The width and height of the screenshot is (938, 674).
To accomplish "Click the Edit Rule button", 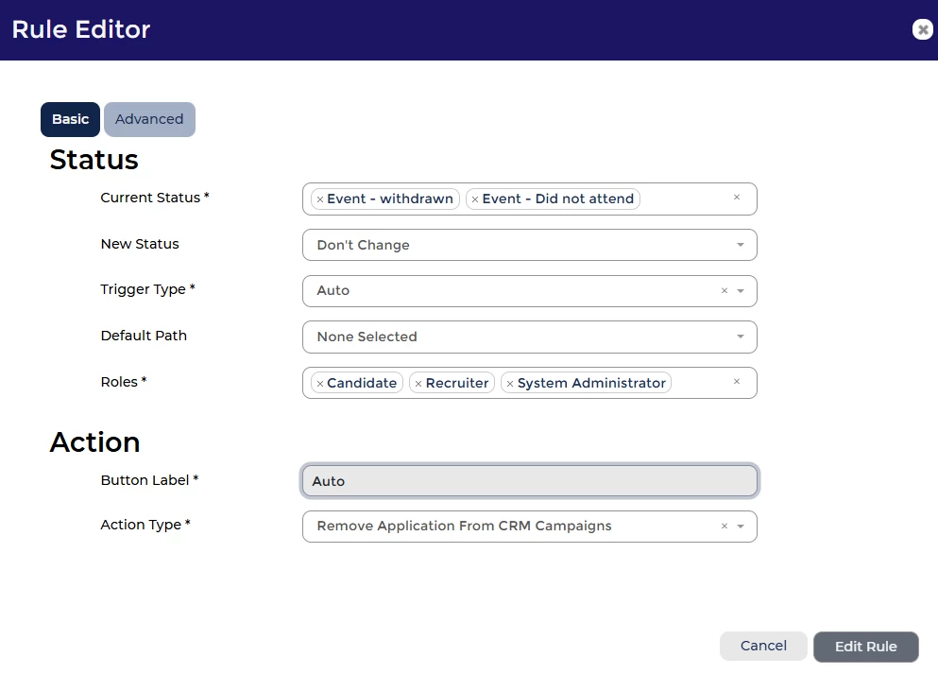I will pos(865,648).
